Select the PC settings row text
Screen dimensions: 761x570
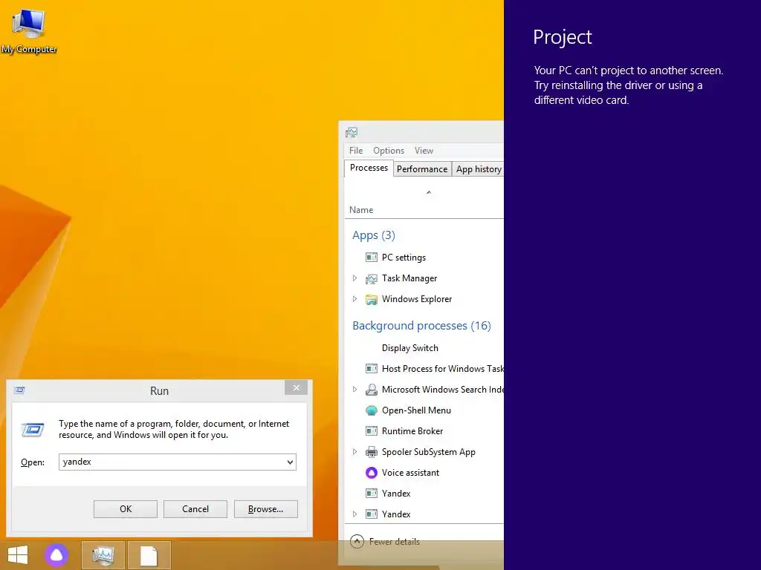pos(404,258)
